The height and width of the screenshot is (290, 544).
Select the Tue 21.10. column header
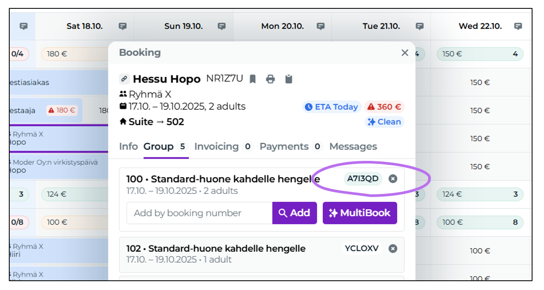click(x=381, y=26)
